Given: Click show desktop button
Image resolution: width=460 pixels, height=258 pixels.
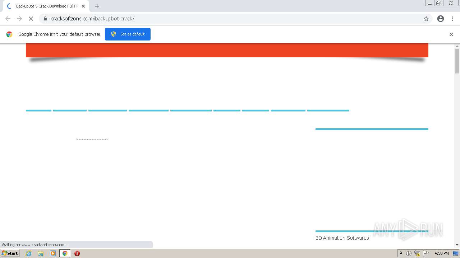Looking at the screenshot, I should [x=456, y=253].
